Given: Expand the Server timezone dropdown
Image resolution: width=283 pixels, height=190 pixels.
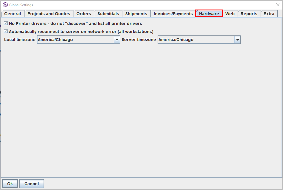Looking at the screenshot, I should coord(238,39).
